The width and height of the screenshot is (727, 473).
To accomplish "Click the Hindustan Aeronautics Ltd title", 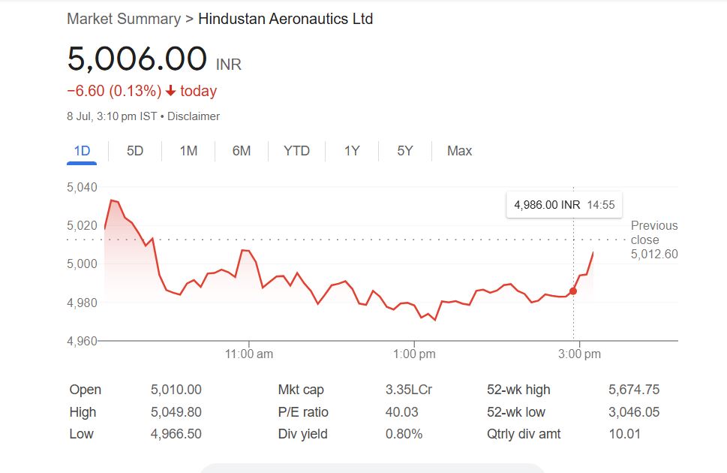I will click(285, 19).
